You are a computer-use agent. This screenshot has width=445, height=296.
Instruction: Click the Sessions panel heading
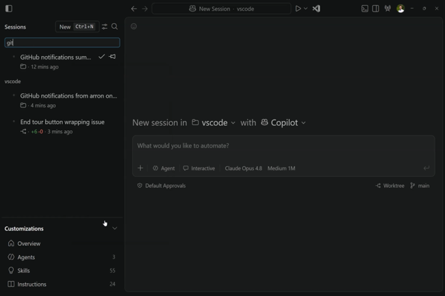click(15, 27)
